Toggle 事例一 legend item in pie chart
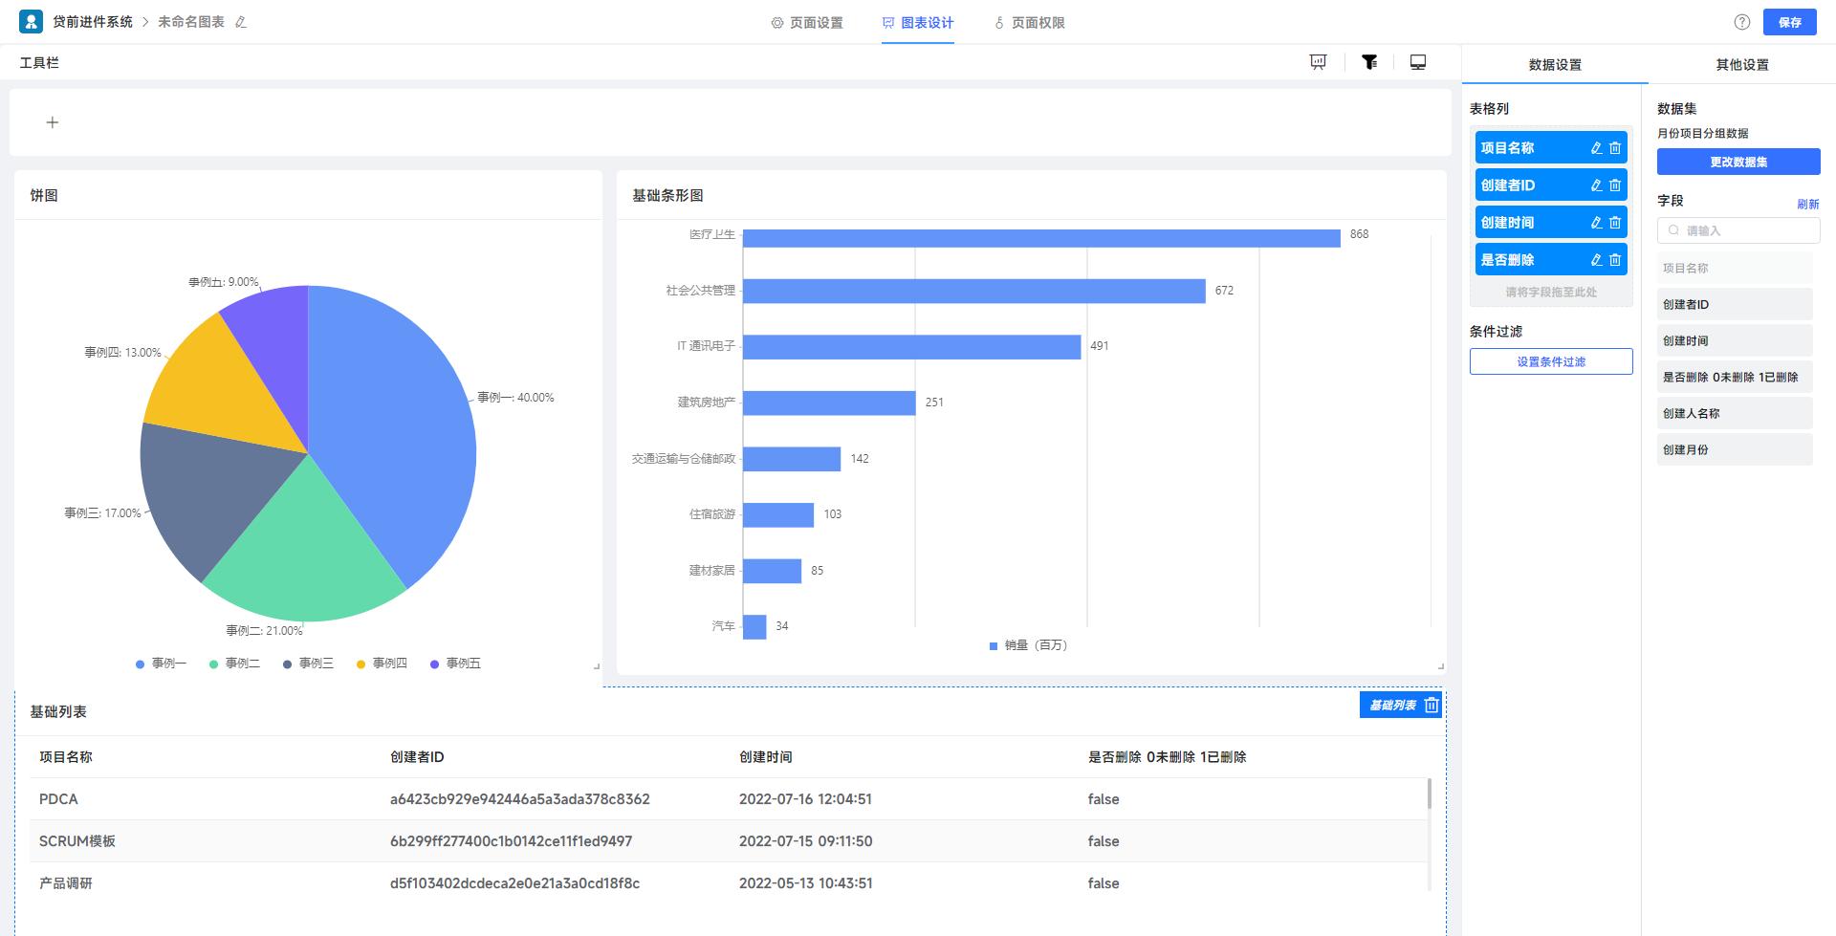Screen dimensions: 1836x936 coord(161,664)
